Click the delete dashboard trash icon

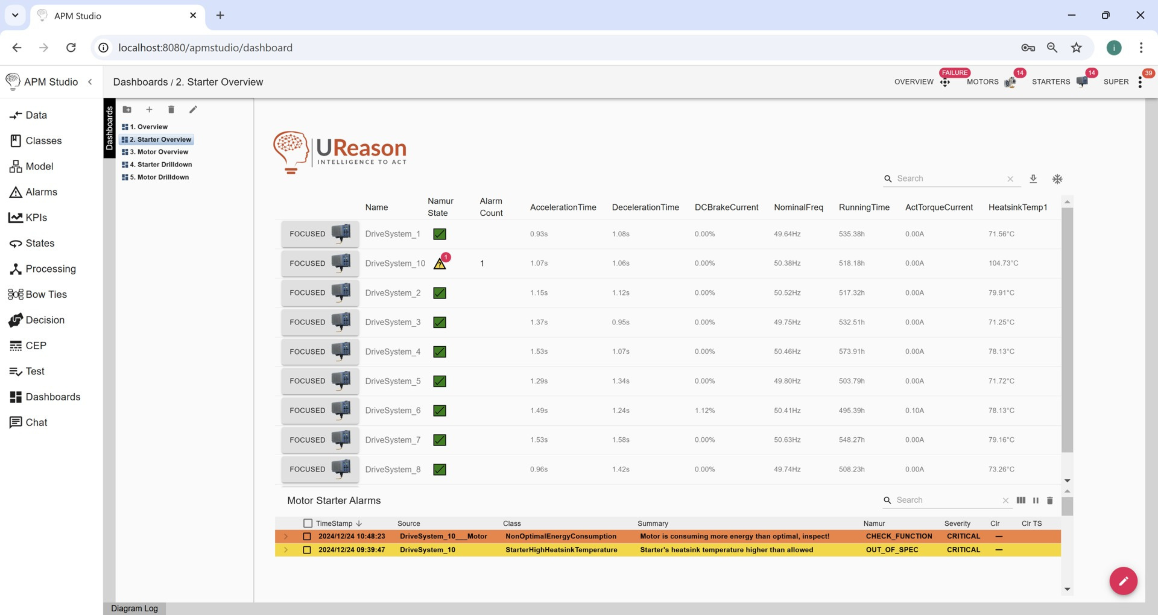(171, 109)
